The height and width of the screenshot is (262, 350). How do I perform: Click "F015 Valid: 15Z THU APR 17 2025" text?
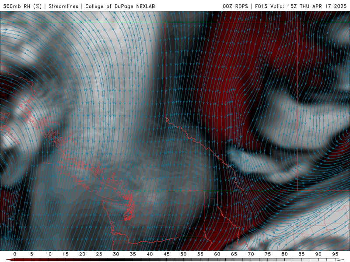[301, 6]
